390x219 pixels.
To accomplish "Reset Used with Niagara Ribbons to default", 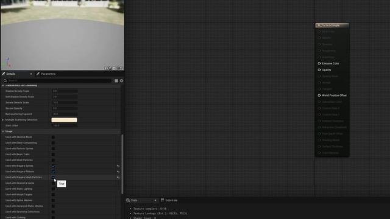I will 118,172.
